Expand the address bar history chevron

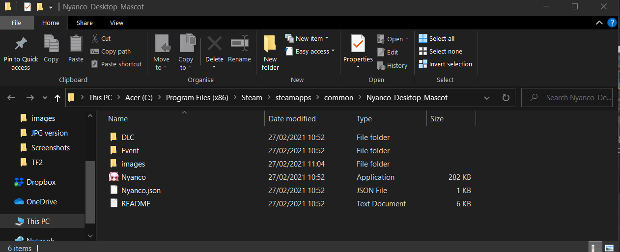pos(487,98)
